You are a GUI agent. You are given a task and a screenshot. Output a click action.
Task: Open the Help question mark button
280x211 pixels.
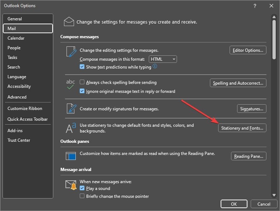255,6
